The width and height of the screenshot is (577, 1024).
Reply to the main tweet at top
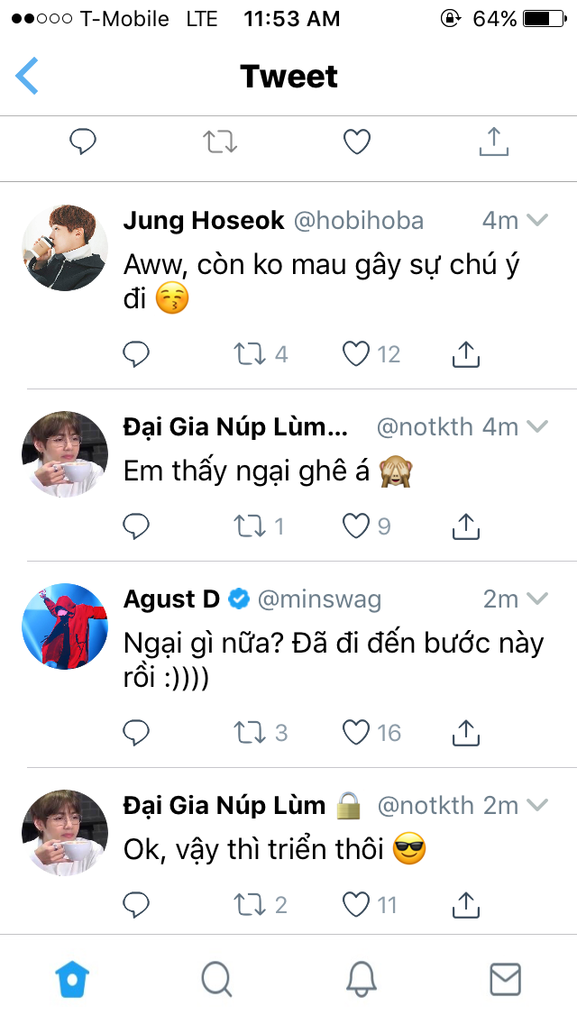coord(83,142)
